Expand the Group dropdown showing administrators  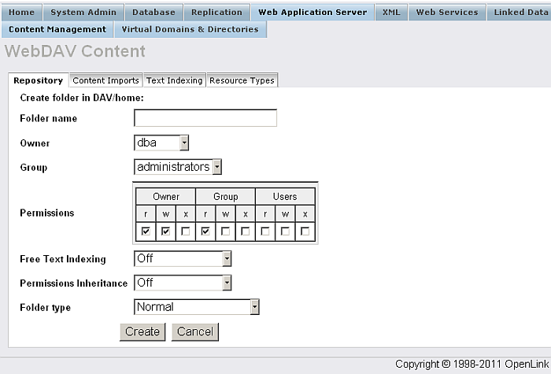(178, 167)
